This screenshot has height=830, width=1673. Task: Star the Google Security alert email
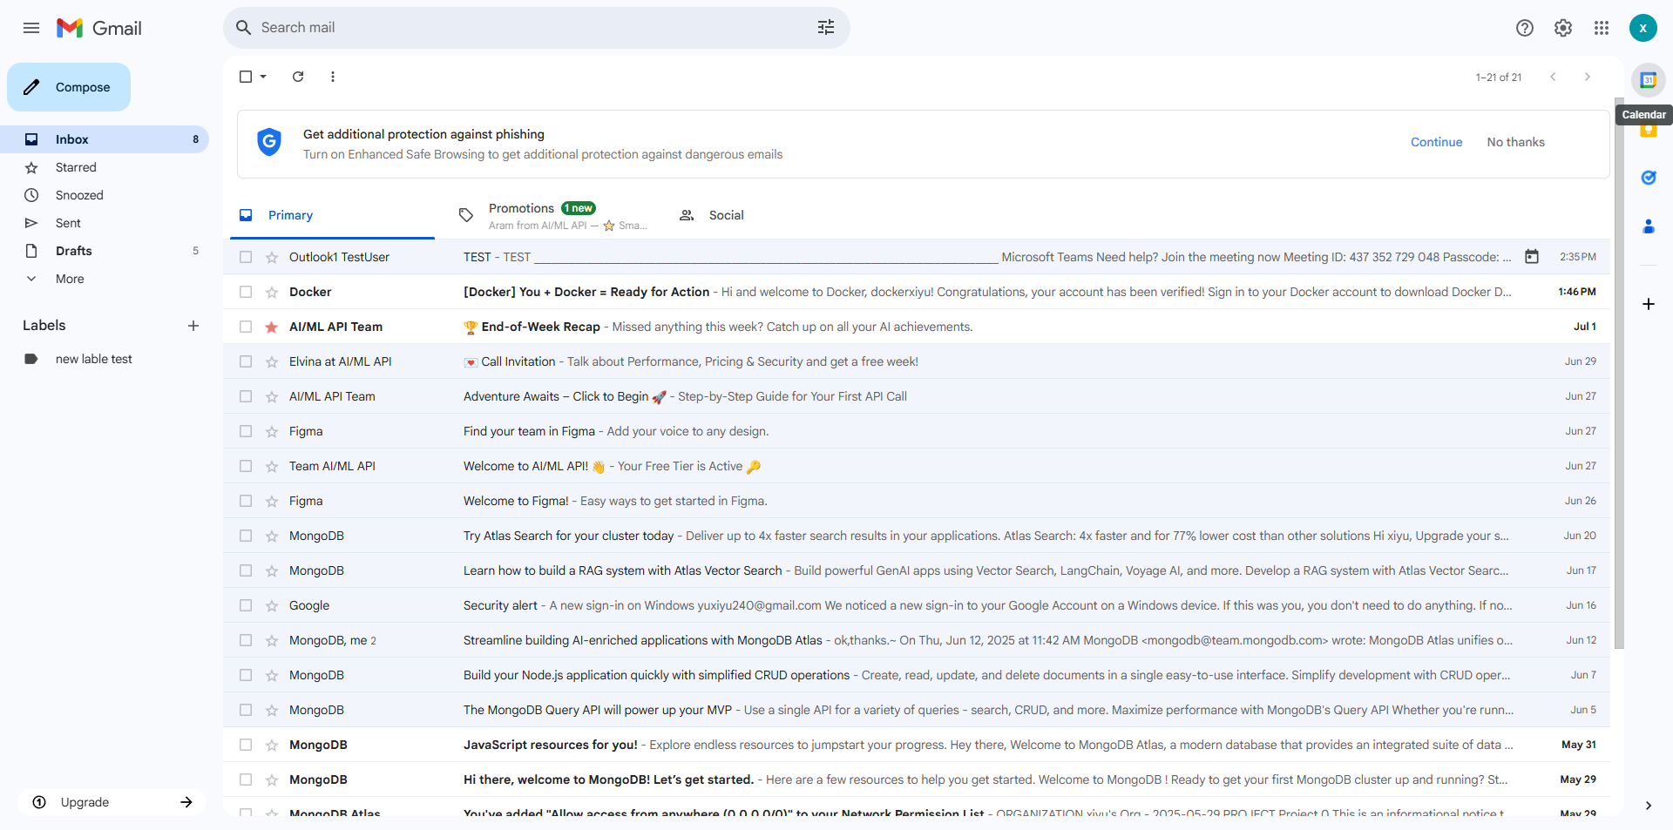coord(272,605)
